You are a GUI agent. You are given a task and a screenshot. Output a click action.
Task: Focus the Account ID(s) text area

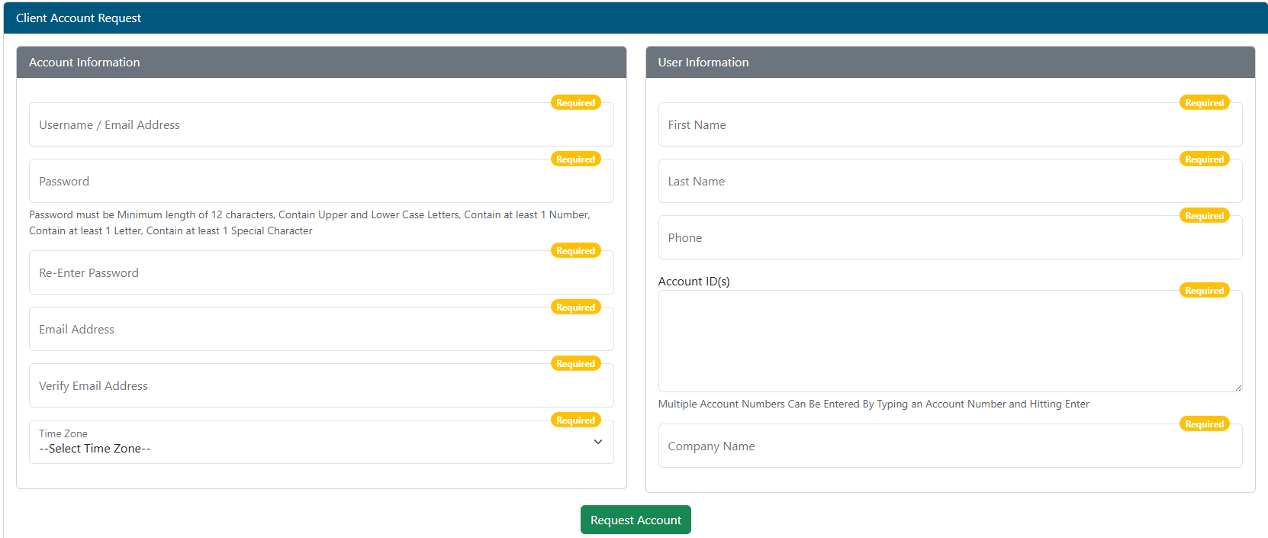coord(949,341)
